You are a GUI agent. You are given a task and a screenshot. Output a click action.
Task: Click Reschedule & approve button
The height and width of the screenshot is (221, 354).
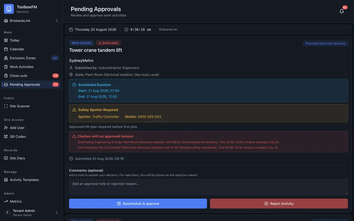coord(138,204)
